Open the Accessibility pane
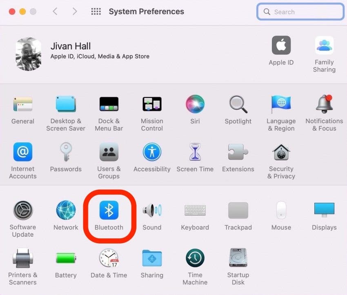Image resolution: width=347 pixels, height=295 pixels. click(x=152, y=152)
